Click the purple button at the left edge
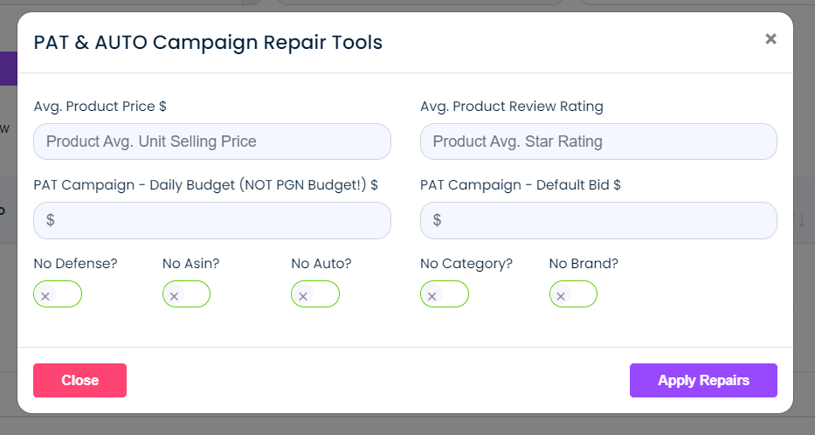 (9, 68)
